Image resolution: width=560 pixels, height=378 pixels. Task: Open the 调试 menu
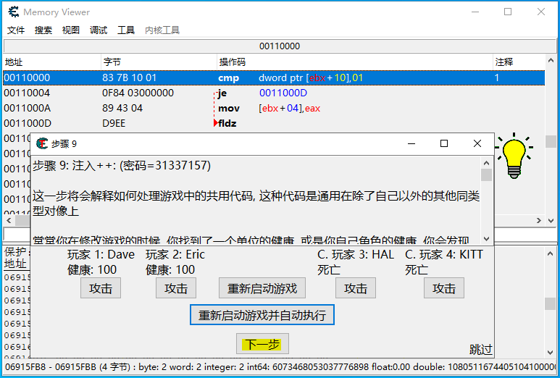(99, 30)
